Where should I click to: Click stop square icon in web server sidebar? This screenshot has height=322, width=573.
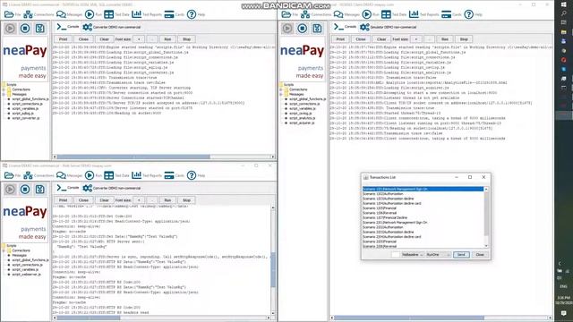pos(25,189)
